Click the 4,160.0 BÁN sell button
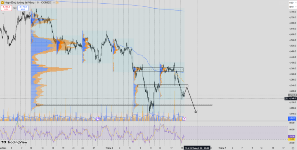 pyautogui.click(x=6, y=8)
